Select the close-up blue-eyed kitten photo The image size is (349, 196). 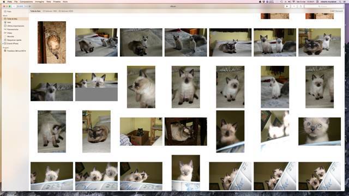coord(320,132)
